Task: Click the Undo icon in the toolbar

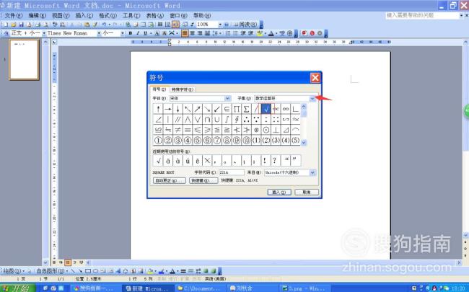Action: point(104,25)
